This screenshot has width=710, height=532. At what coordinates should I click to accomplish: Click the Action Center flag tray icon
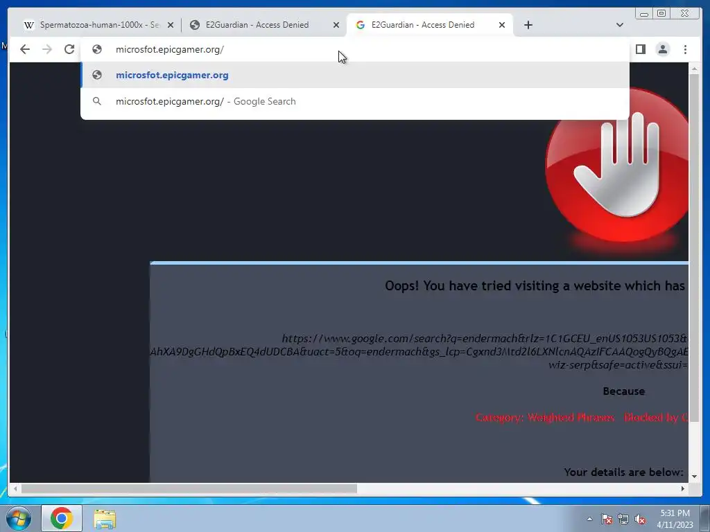[607, 519]
